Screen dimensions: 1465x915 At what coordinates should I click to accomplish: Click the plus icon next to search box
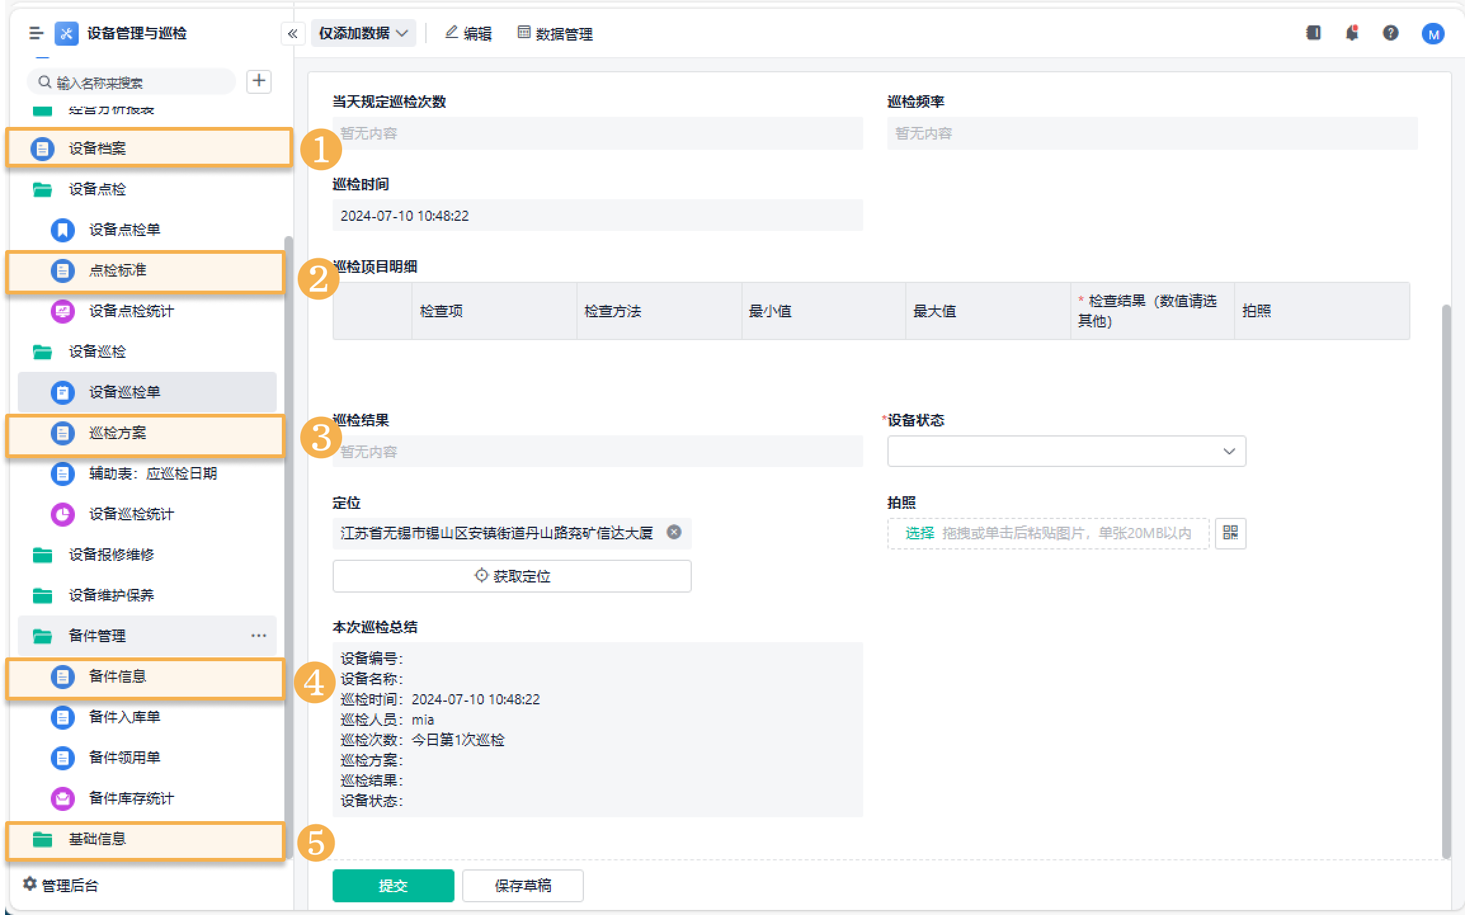259,81
